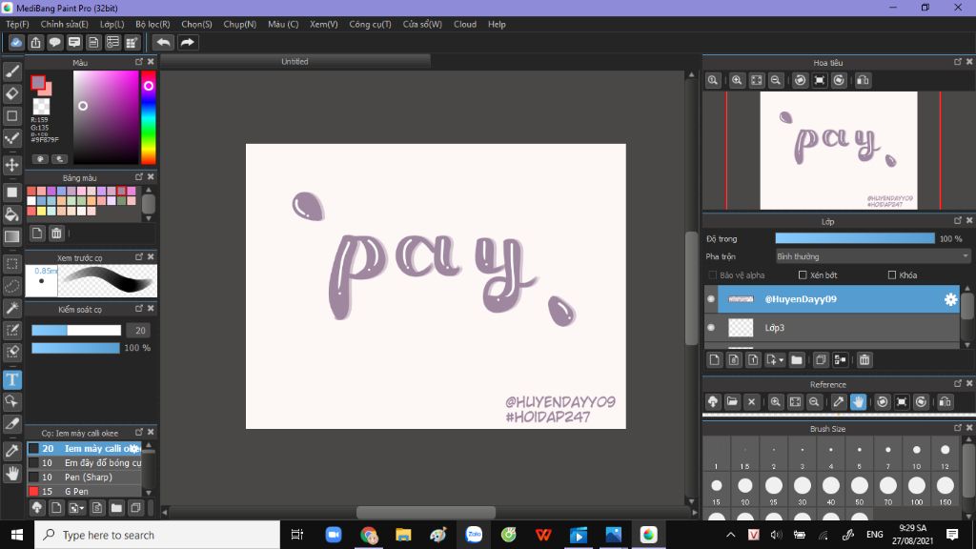Open the add layer dropdown arrow

[782, 359]
